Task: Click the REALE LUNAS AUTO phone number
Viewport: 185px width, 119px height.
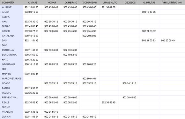Action: click(108, 102)
